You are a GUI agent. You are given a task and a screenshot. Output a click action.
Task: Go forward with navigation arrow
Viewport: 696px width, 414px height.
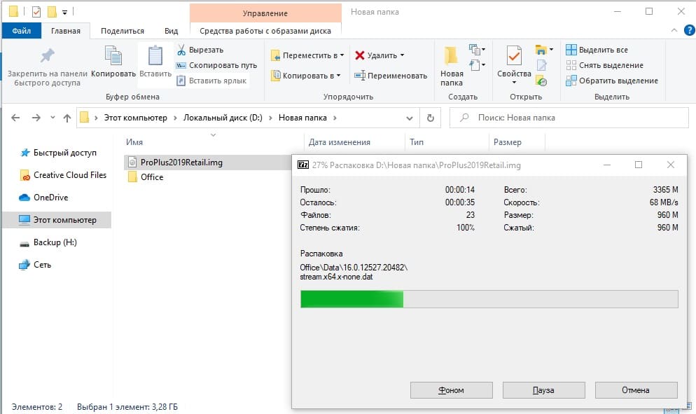36,118
